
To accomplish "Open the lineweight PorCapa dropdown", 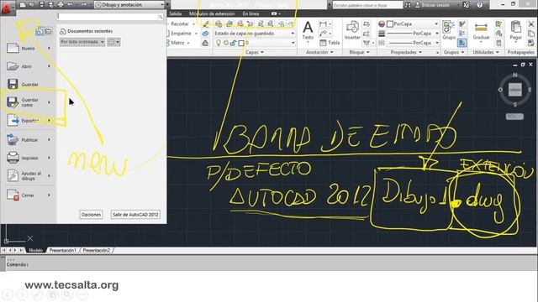I will (412, 34).
